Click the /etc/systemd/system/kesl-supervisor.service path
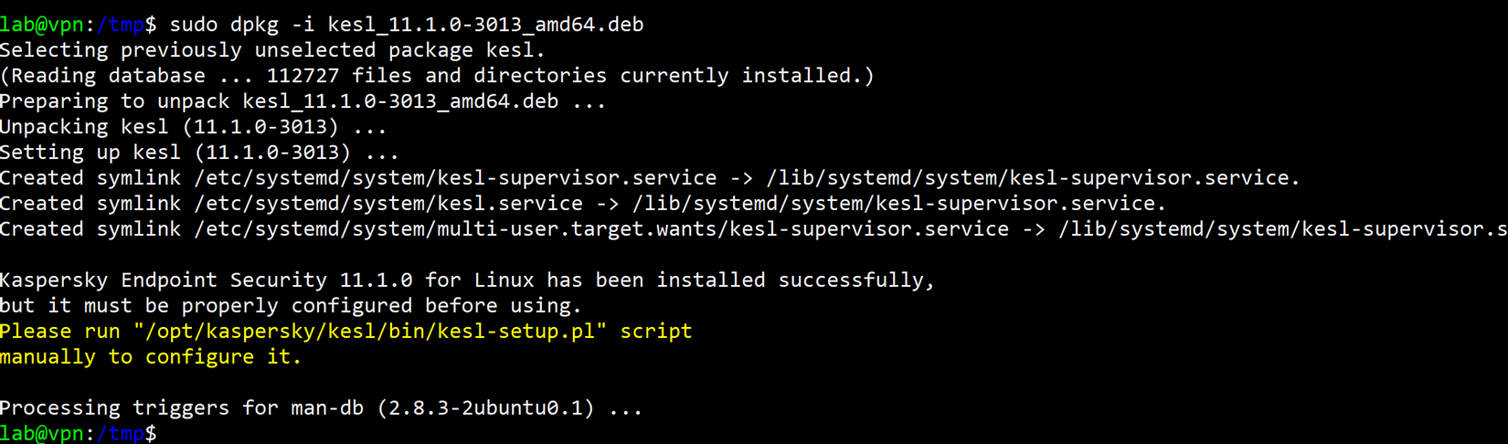The width and height of the screenshot is (1508, 444). coord(455,178)
